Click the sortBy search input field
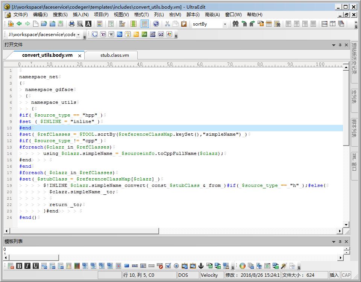This screenshot has height=282, width=361. (207, 24)
